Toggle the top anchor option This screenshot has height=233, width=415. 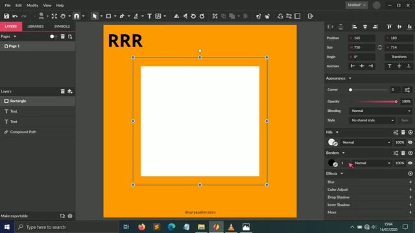[389, 66]
